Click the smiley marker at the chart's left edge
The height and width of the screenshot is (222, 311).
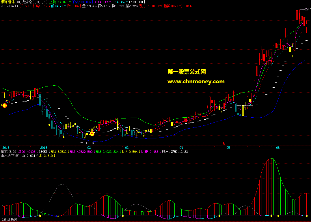(x=4, y=106)
